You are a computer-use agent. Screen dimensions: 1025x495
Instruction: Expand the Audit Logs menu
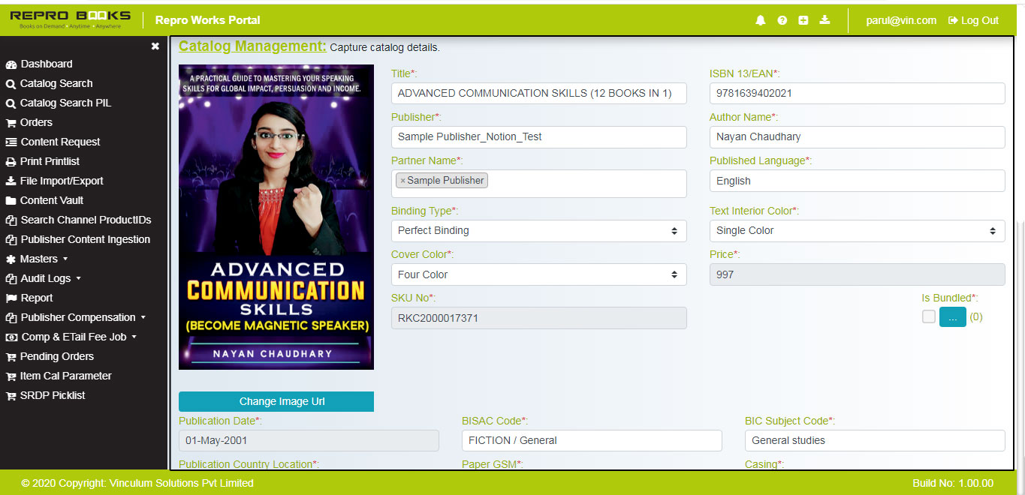click(45, 278)
